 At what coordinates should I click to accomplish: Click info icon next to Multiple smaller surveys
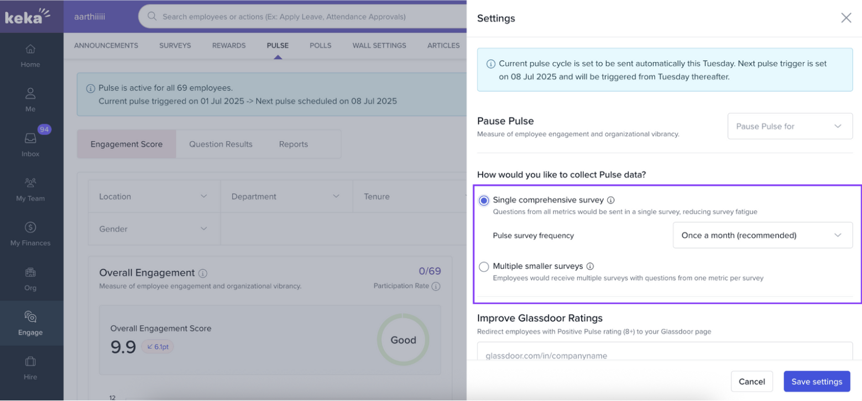point(590,266)
